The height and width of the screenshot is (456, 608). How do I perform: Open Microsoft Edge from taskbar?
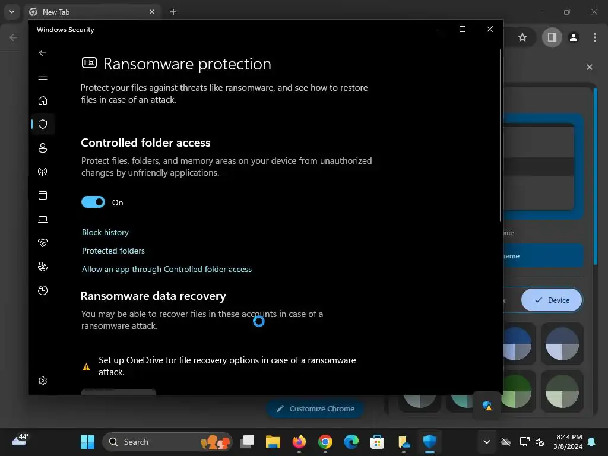click(x=351, y=442)
